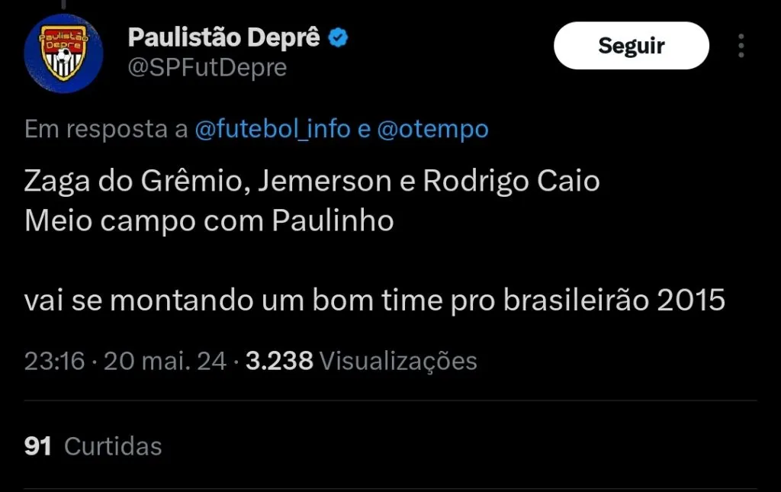
Task: Click the Paulistão Deprê display name
Action: (x=223, y=37)
